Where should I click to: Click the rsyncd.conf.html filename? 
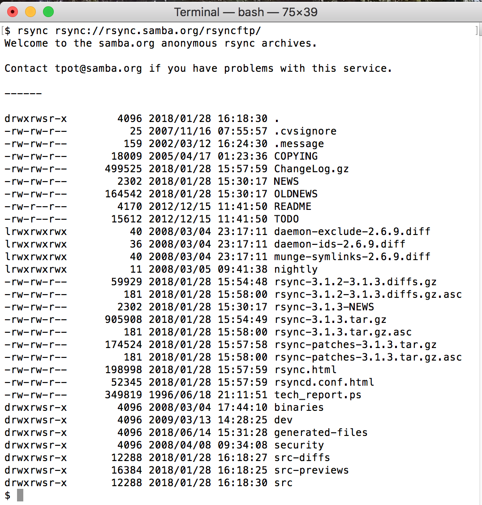[324, 383]
